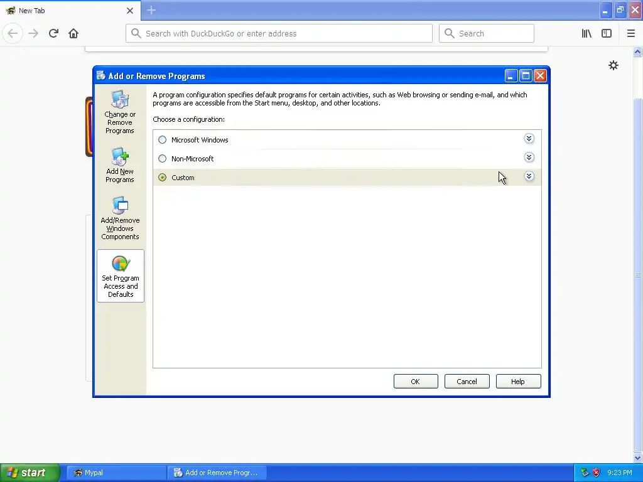Click the Search box magnifier icon
This screenshot has height=482, width=643.
point(450,33)
